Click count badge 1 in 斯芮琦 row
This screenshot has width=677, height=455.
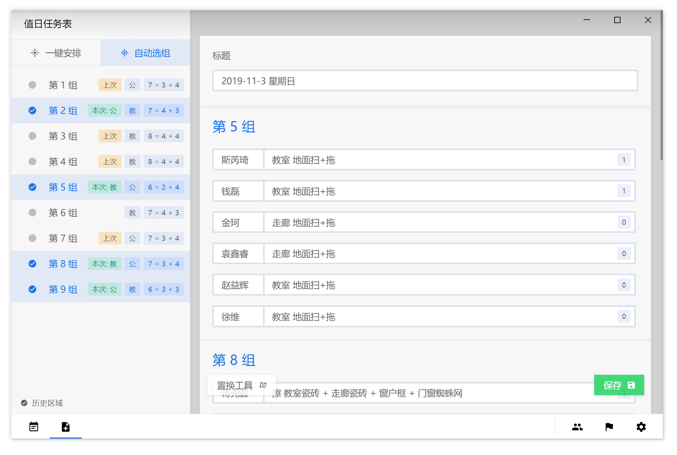pos(624,160)
